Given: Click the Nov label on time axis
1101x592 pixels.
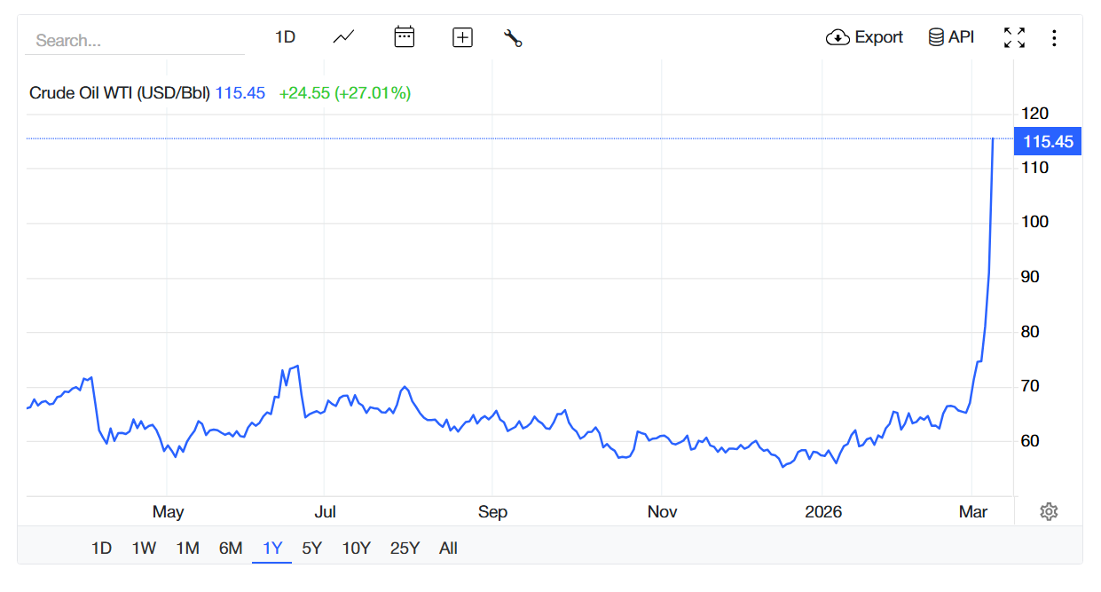Looking at the screenshot, I should click(x=662, y=512).
